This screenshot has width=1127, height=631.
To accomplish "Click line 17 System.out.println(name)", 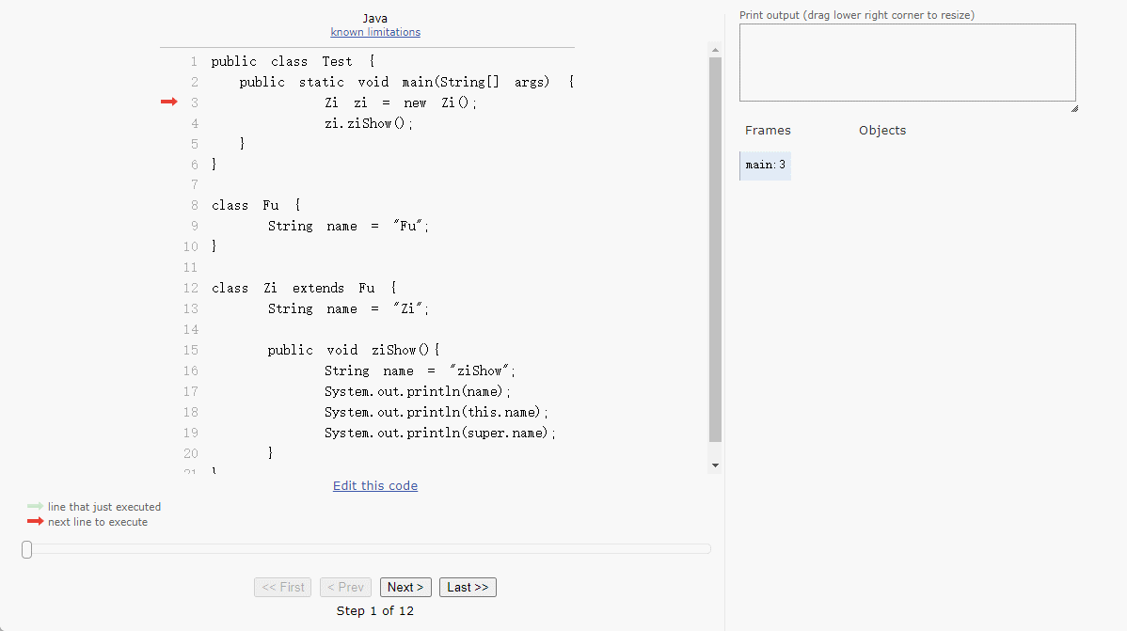I will pyautogui.click(x=418, y=391).
